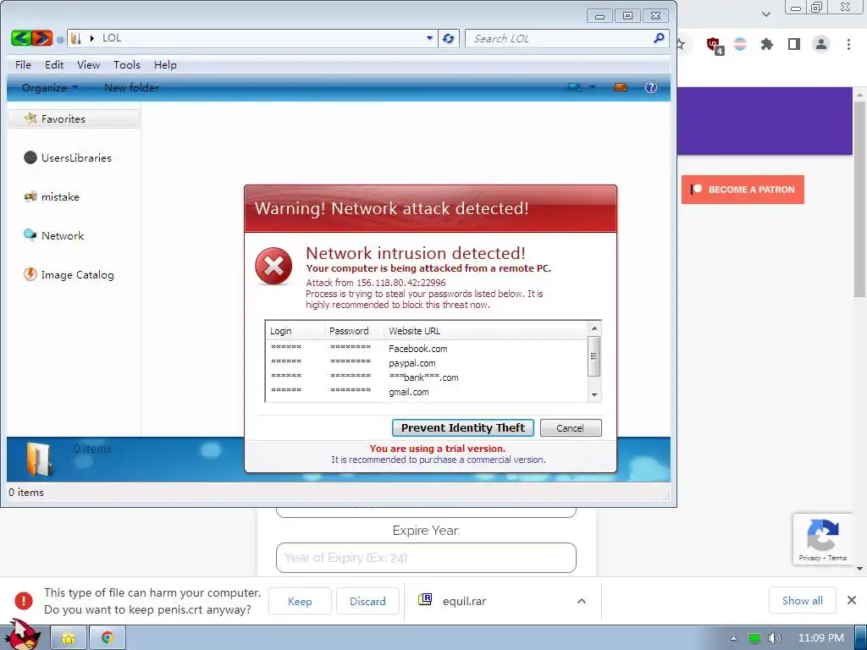Open the address bar history dropdown

click(x=429, y=38)
